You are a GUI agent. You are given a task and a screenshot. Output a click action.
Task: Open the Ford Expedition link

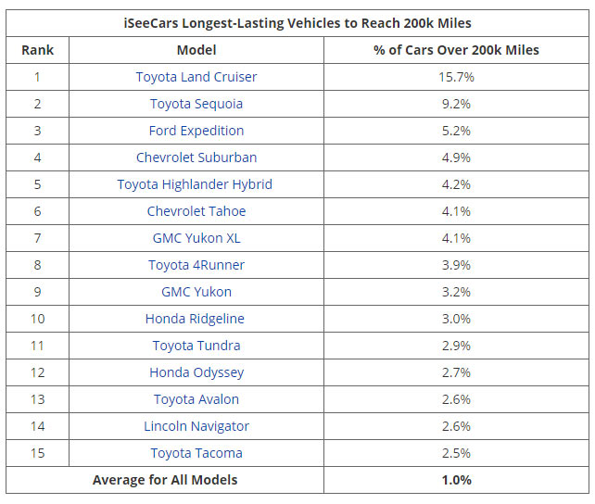click(196, 131)
